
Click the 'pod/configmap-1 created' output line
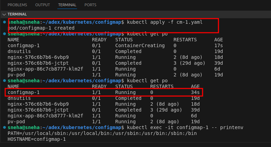tap(41, 28)
